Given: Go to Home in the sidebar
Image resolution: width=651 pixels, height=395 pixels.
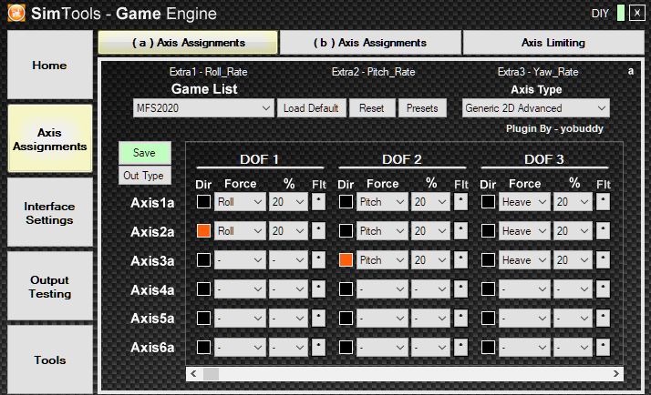Looking at the screenshot, I should point(50,65).
